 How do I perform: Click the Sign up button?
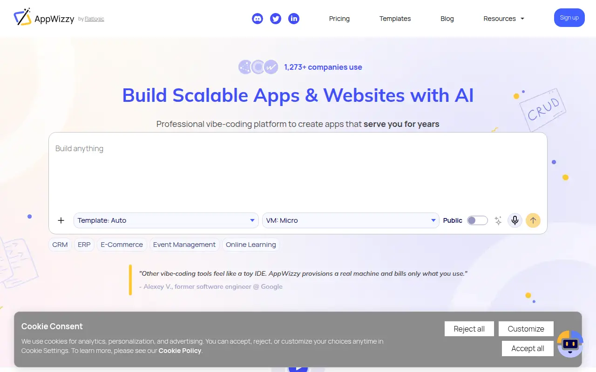[569, 18]
